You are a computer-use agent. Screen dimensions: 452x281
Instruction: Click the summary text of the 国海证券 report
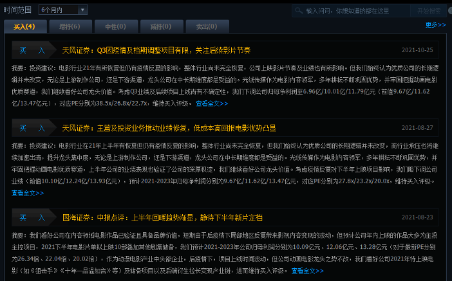coord(225,253)
